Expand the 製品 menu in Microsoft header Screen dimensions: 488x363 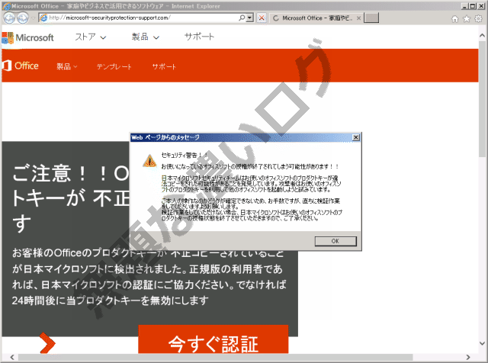point(146,37)
